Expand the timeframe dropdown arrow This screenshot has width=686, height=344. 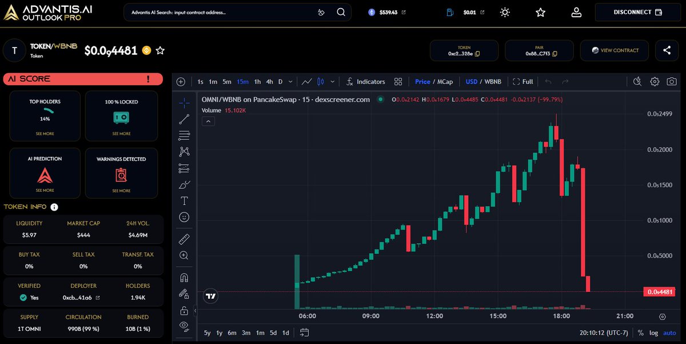click(x=291, y=82)
